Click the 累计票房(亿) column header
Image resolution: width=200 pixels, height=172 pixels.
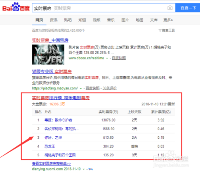(161, 112)
